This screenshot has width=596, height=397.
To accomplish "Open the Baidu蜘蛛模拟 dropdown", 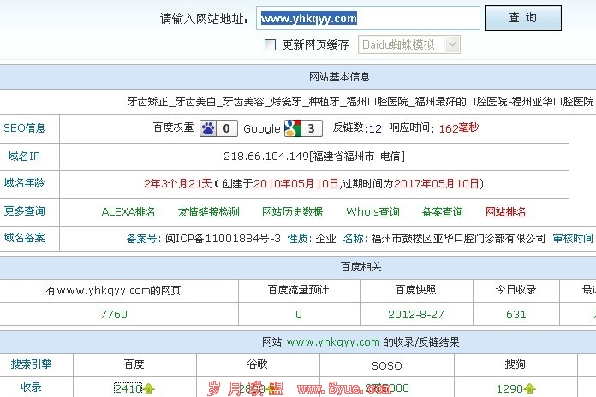I will point(398,44).
